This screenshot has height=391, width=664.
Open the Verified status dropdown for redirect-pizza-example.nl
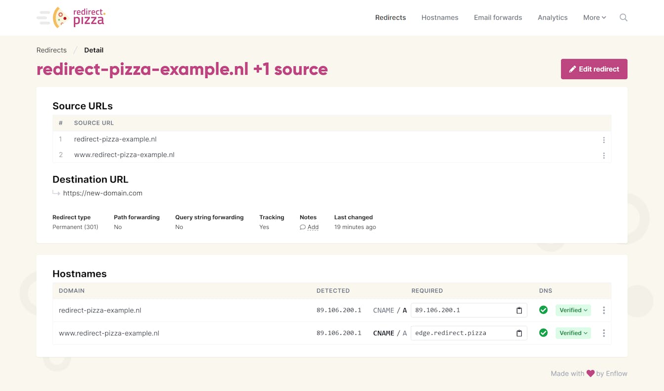pyautogui.click(x=573, y=310)
